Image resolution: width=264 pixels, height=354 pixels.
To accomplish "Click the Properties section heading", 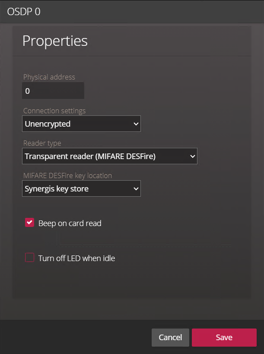I will [x=55, y=41].
